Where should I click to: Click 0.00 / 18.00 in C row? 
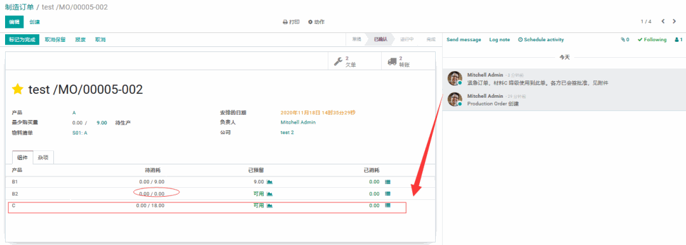[x=150, y=206]
